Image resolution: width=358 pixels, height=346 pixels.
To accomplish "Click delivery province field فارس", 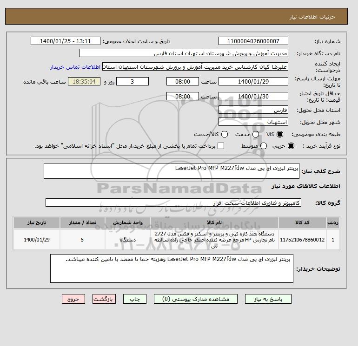I will tap(253, 110).
